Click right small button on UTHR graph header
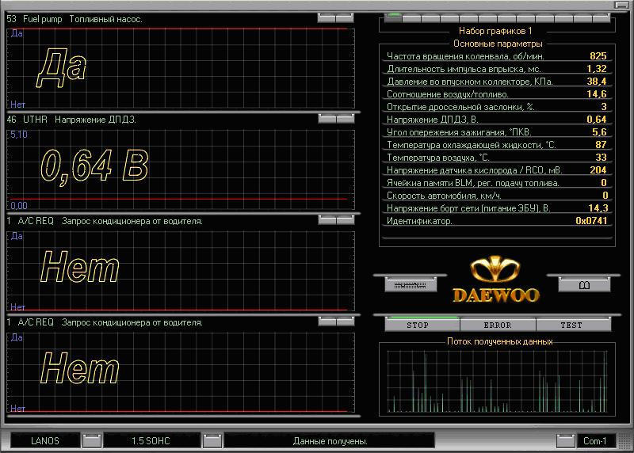Screen dimensions: 634x453 coord(345,119)
